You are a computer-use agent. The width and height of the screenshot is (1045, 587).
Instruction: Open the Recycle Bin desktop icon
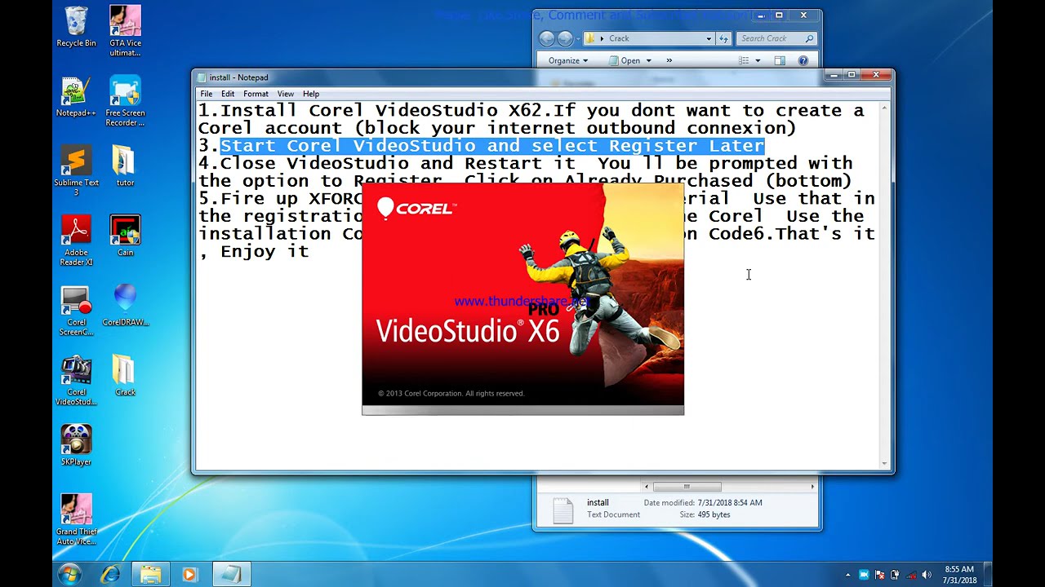(x=76, y=27)
